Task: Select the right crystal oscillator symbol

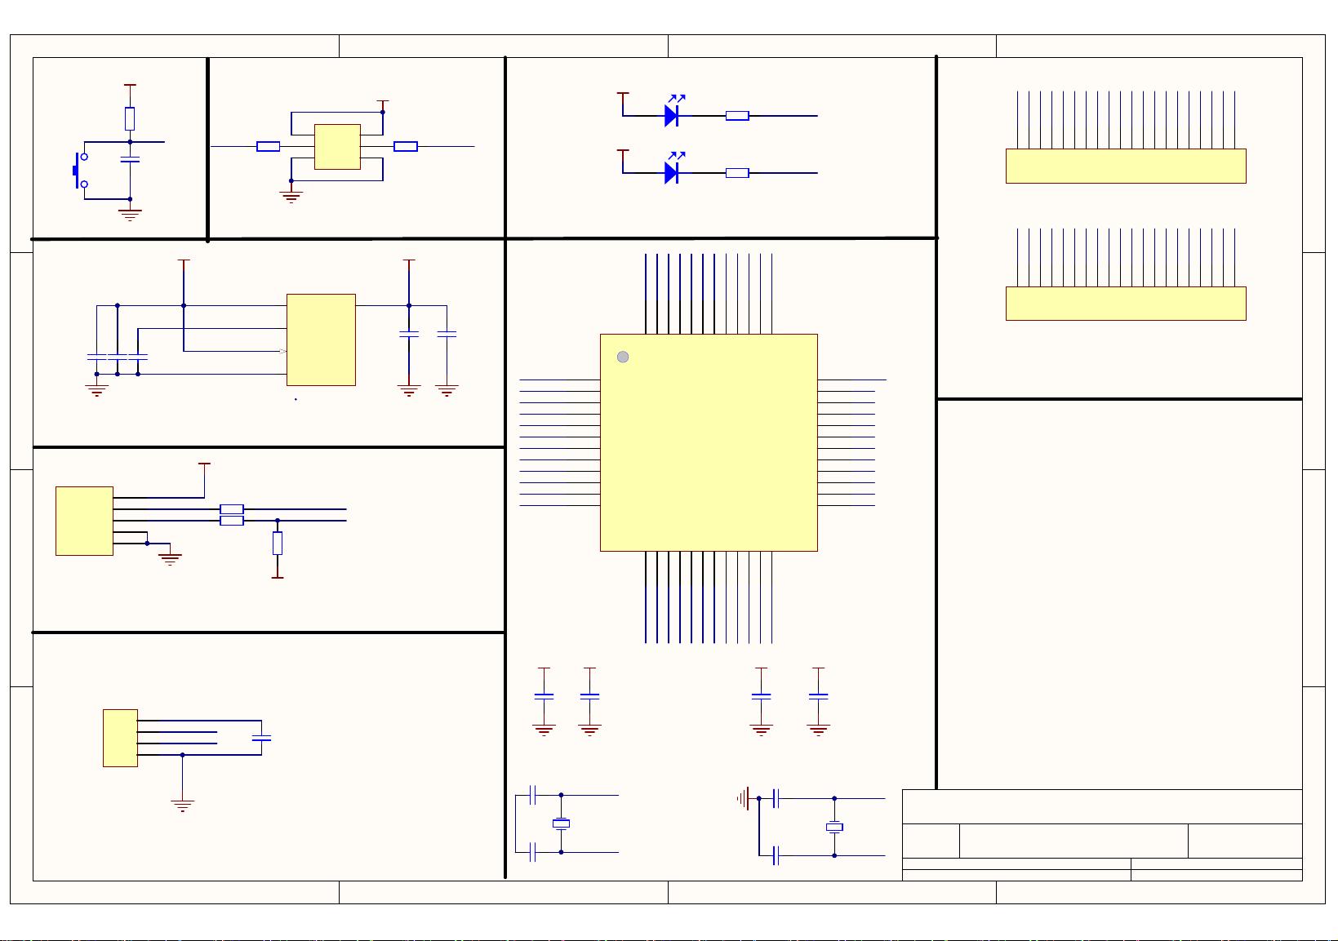Action: click(834, 828)
